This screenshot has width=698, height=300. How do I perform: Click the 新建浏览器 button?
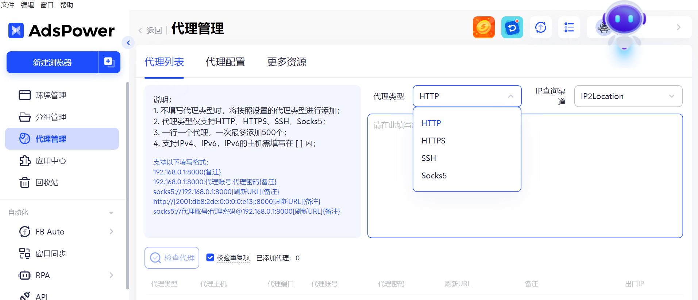[x=52, y=62]
